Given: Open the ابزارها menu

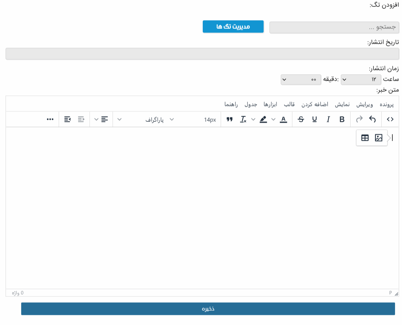Looking at the screenshot, I should pos(270,104).
